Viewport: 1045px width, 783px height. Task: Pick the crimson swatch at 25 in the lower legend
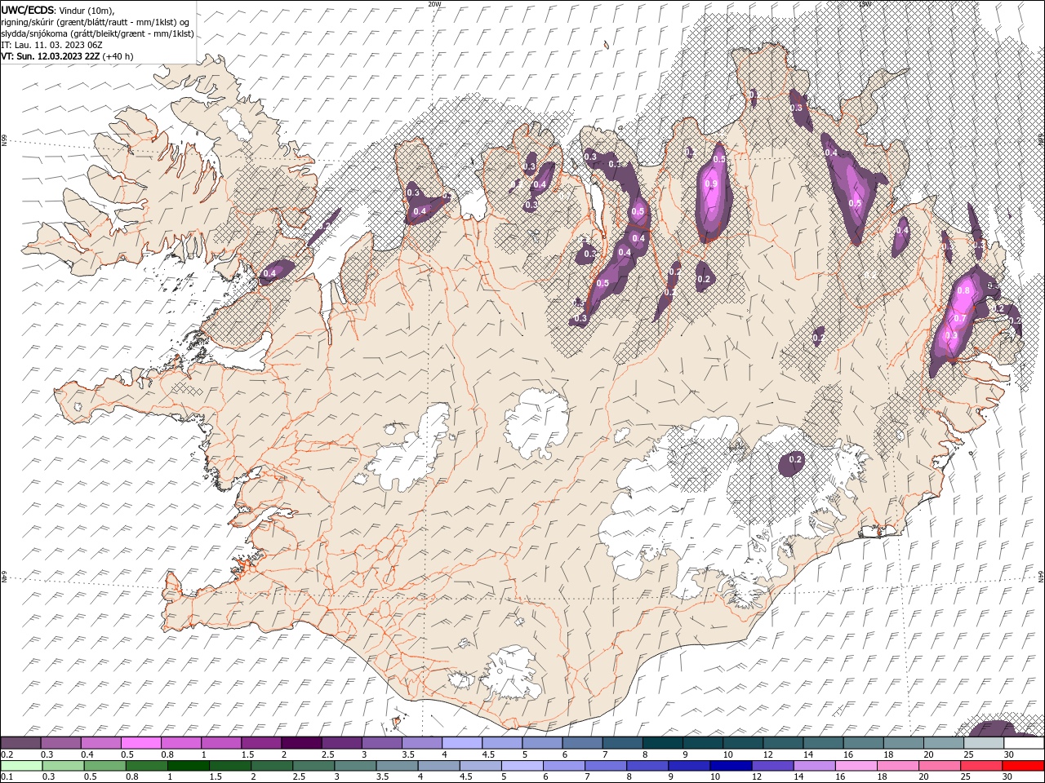pos(982,766)
